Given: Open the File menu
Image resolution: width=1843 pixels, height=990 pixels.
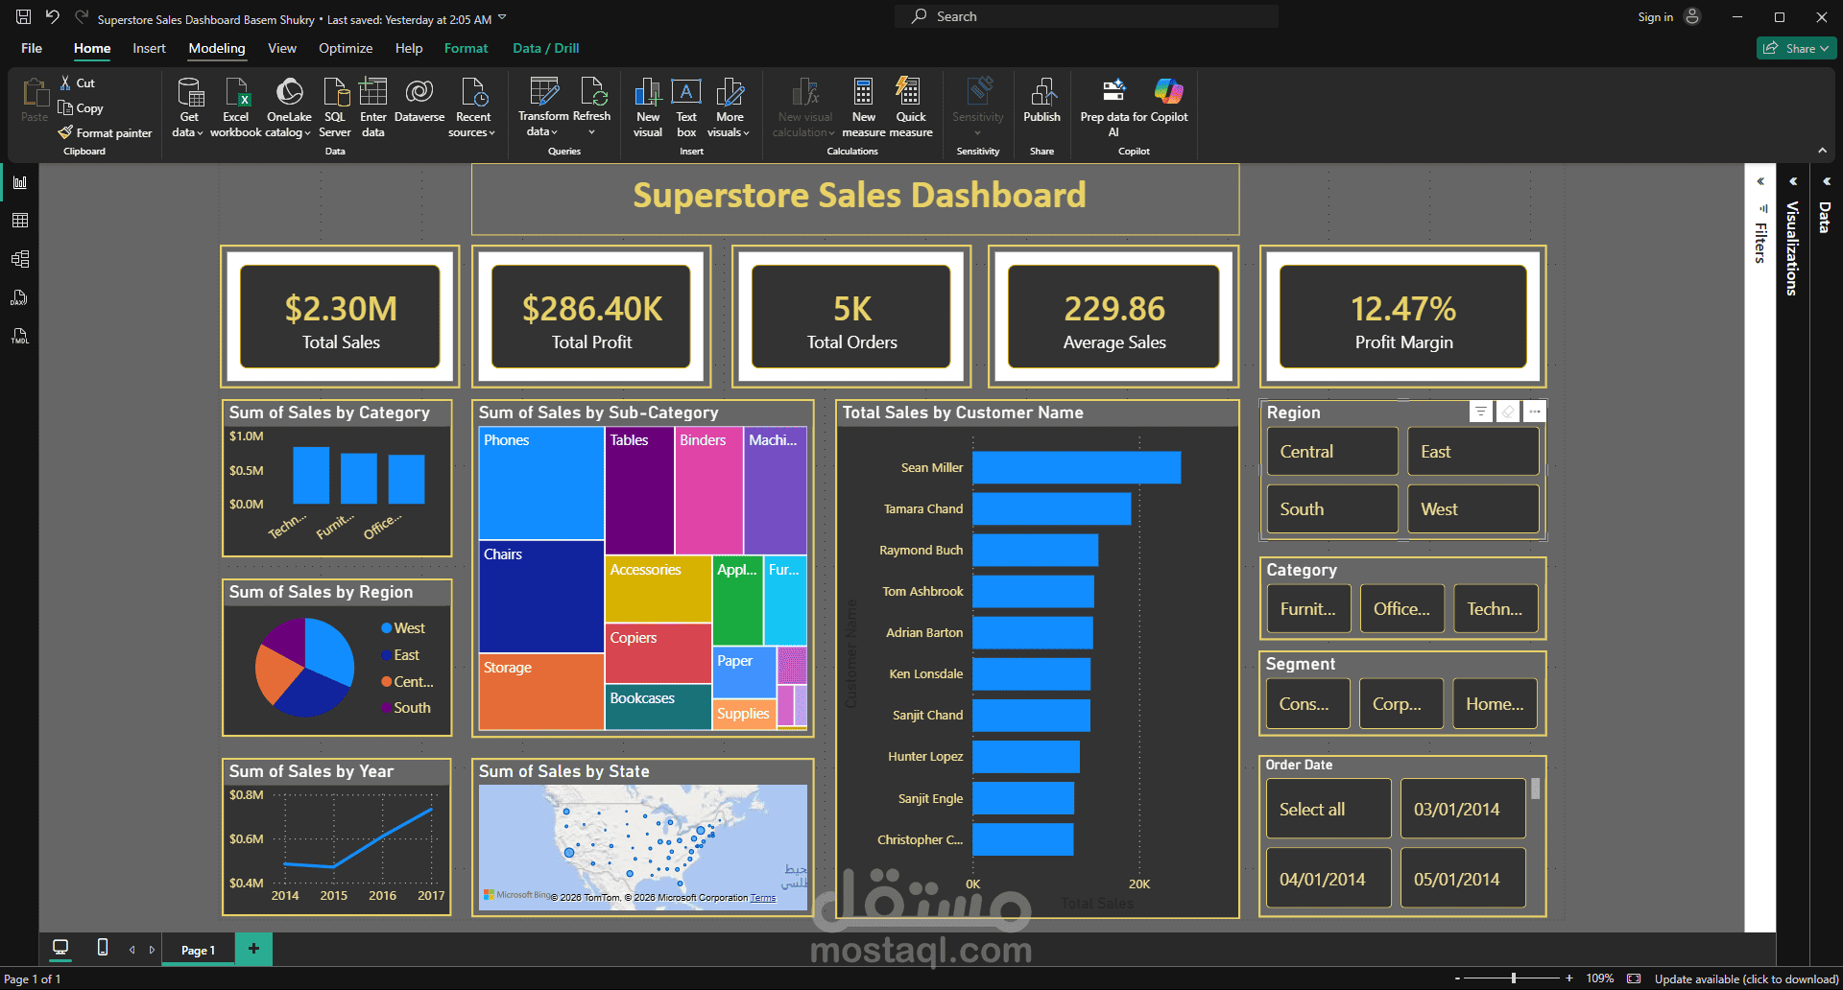Looking at the screenshot, I should click(32, 48).
